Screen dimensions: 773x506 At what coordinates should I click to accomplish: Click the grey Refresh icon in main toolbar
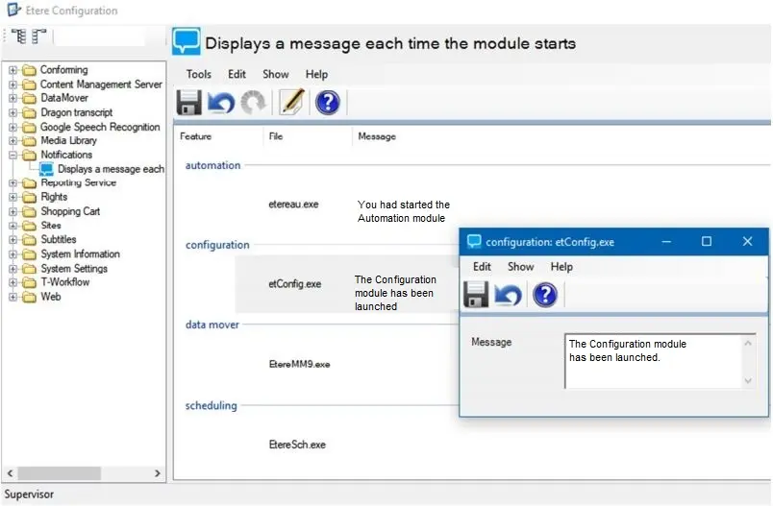tap(254, 102)
